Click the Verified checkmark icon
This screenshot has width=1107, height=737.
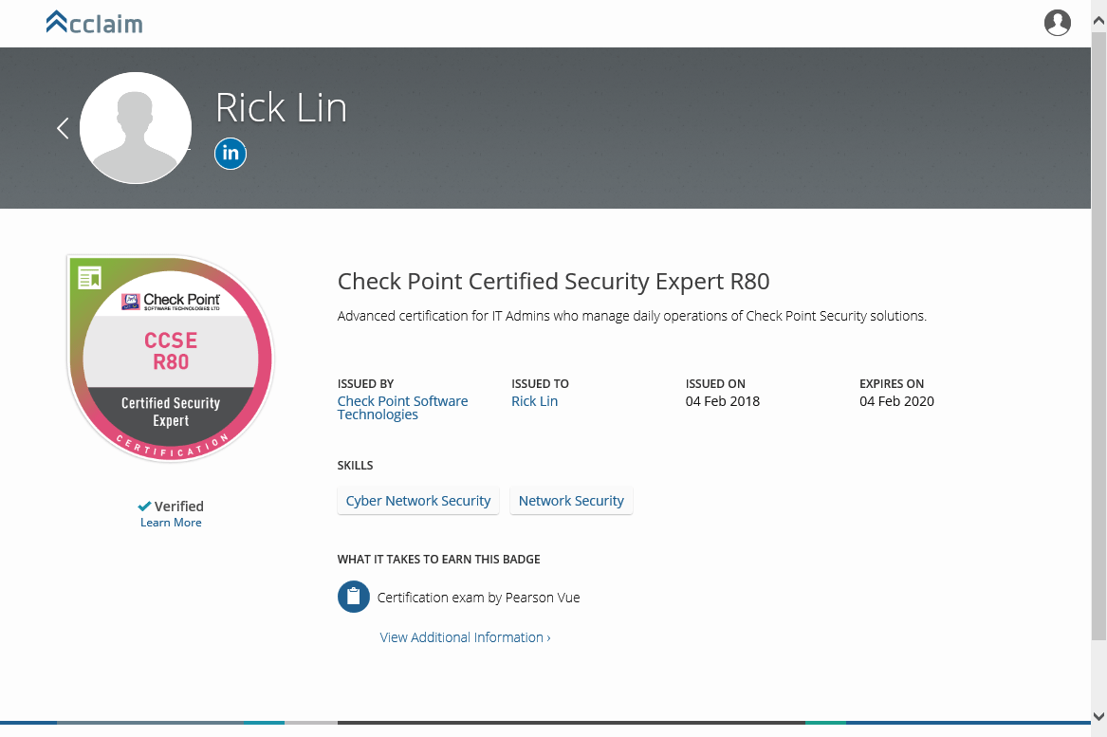(x=144, y=506)
